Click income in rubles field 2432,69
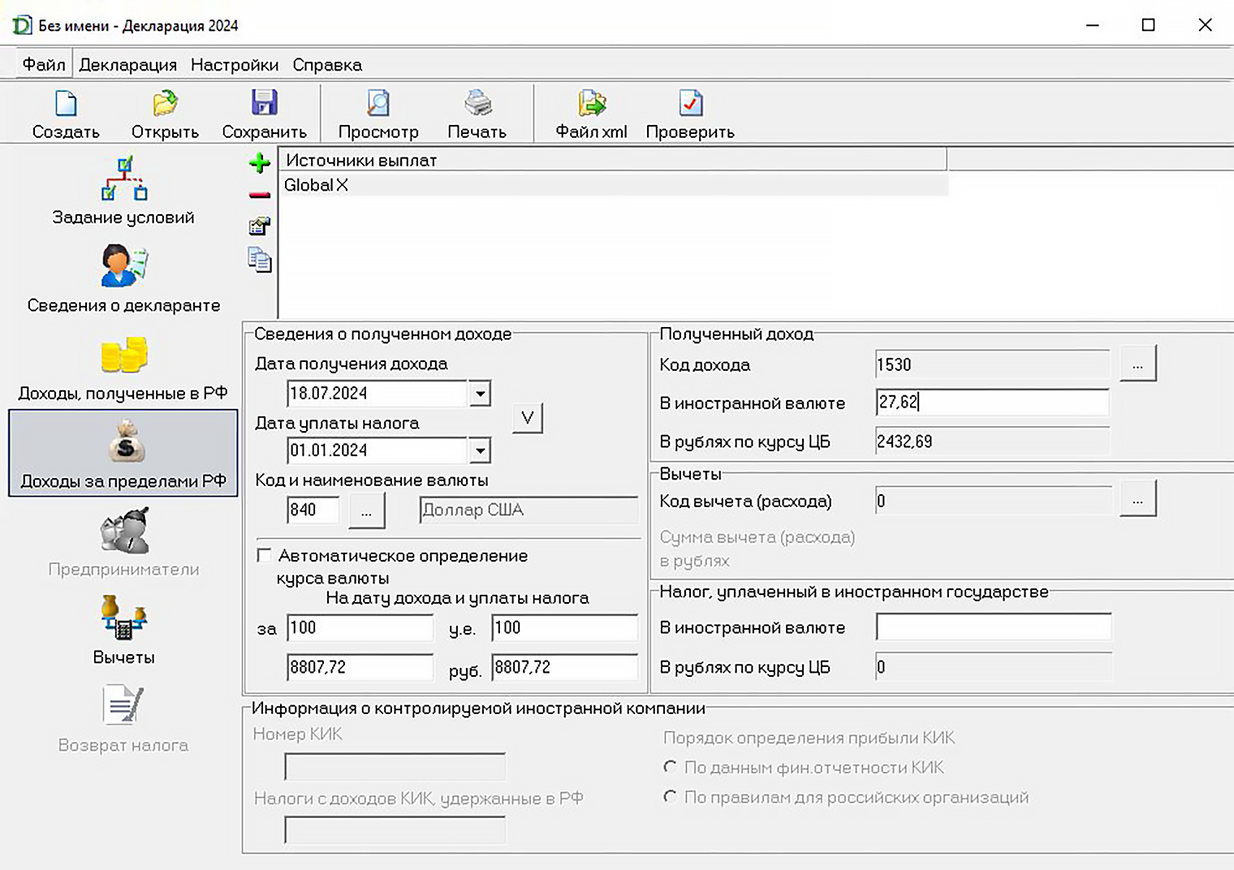The height and width of the screenshot is (870, 1234). pyautogui.click(x=992, y=441)
